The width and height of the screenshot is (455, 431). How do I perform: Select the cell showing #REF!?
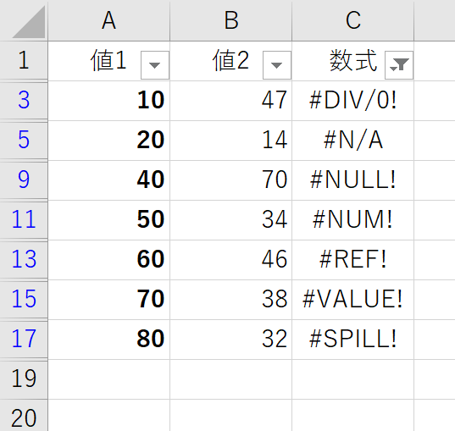(x=352, y=260)
